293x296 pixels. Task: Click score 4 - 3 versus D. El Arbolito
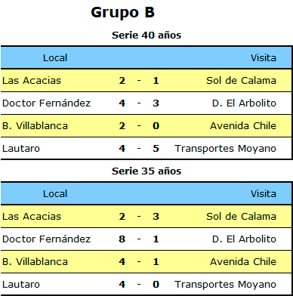point(139,103)
